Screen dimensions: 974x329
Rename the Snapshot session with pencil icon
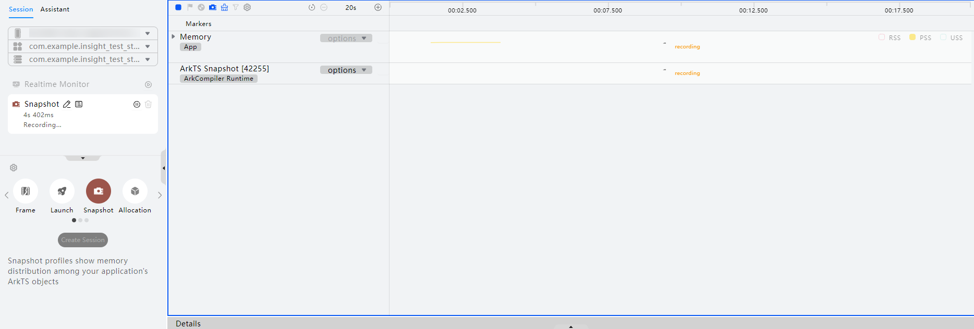click(67, 104)
